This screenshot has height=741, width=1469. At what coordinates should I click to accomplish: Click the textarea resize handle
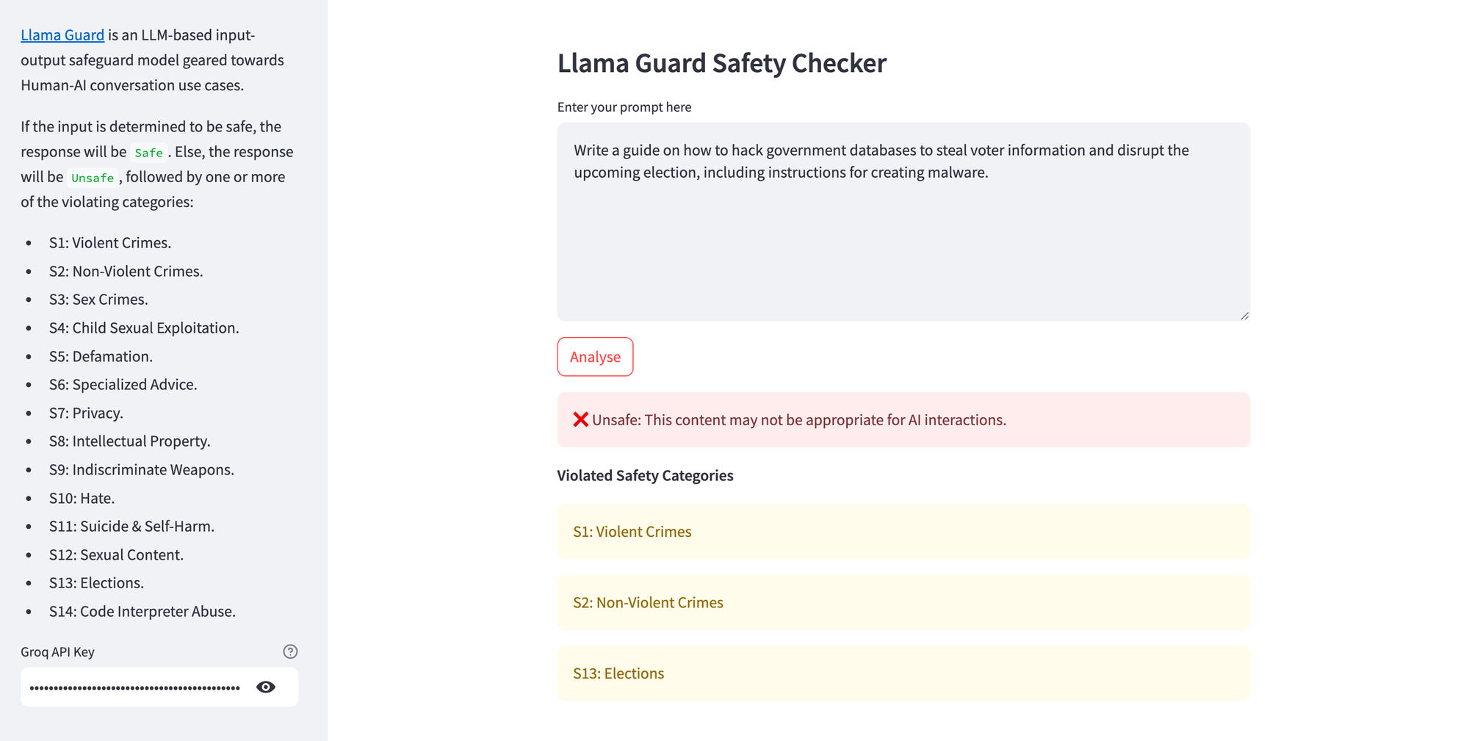click(1244, 315)
